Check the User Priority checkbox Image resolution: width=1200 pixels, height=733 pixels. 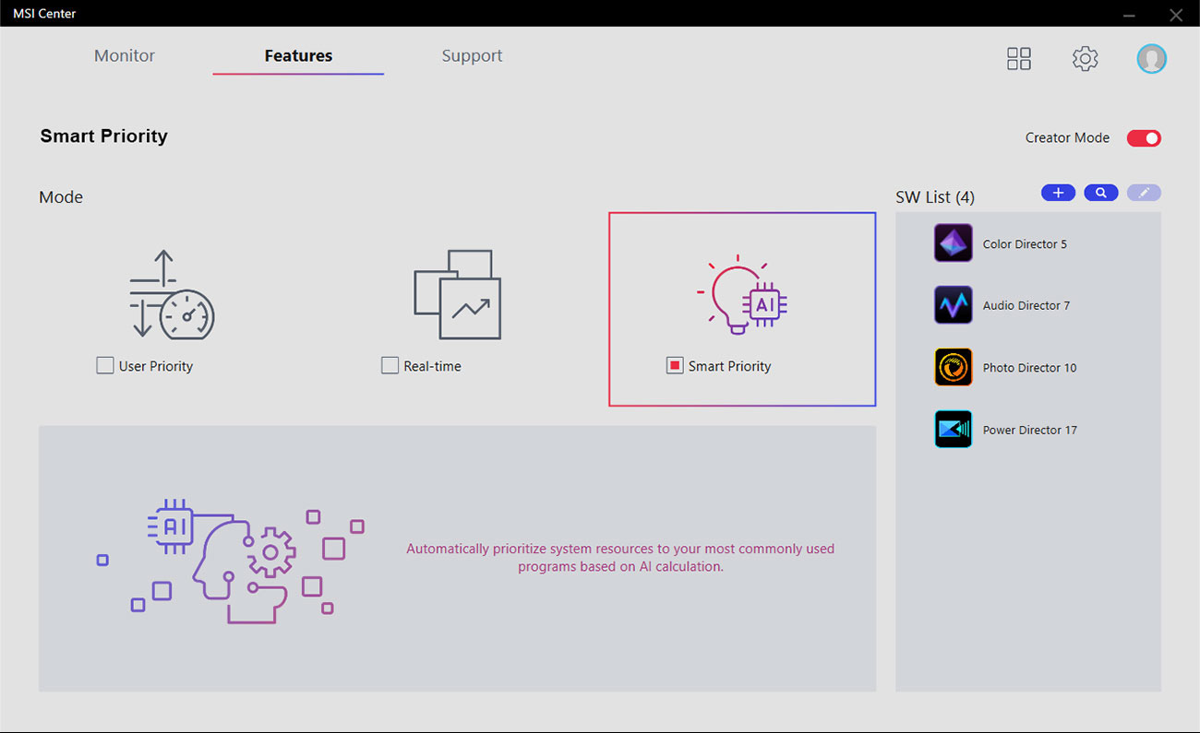click(105, 366)
